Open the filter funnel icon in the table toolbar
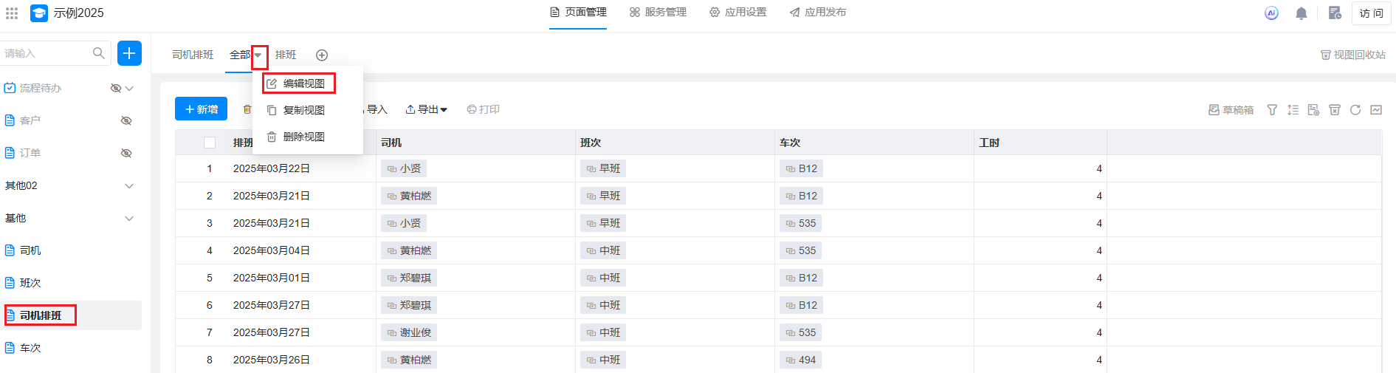Viewport: 1396px width, 373px height. (x=1272, y=110)
